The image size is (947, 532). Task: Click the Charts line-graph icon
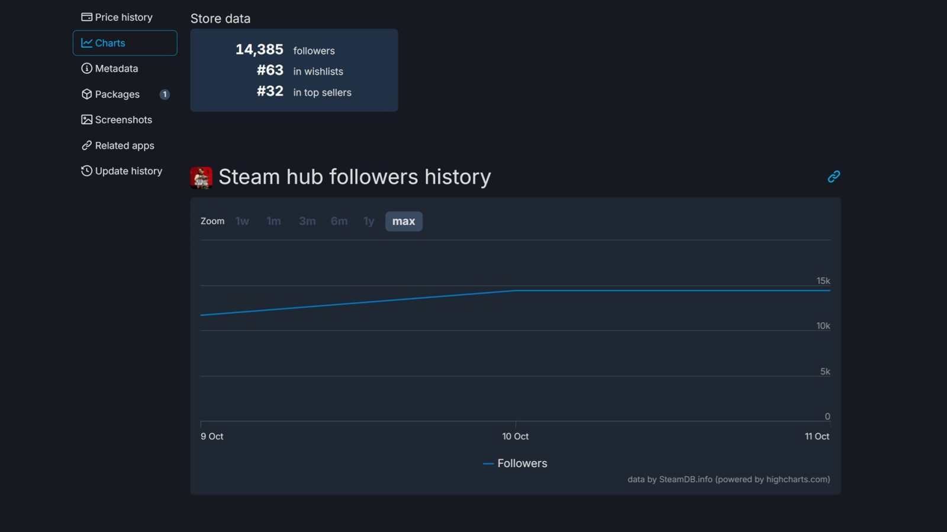coord(86,43)
